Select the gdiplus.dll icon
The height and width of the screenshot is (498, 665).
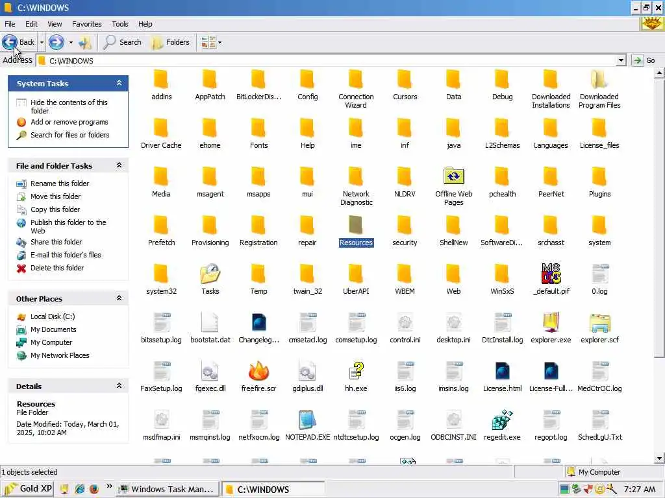(x=307, y=370)
